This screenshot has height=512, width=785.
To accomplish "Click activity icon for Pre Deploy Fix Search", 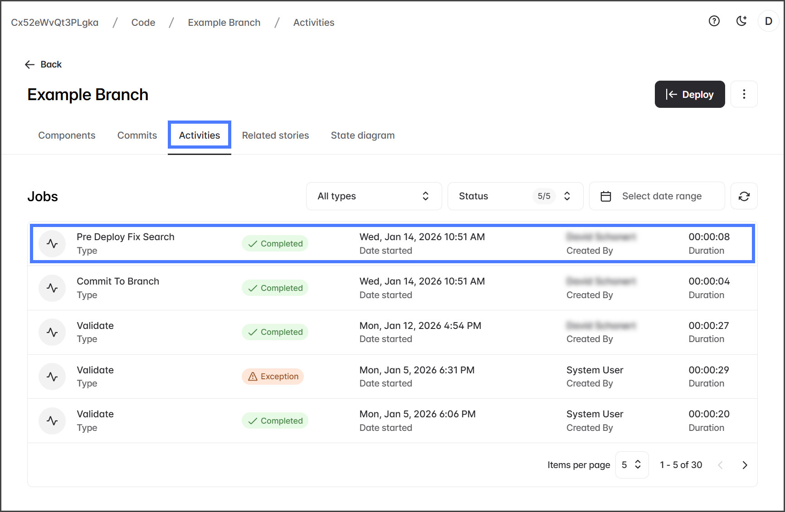I will (52, 244).
